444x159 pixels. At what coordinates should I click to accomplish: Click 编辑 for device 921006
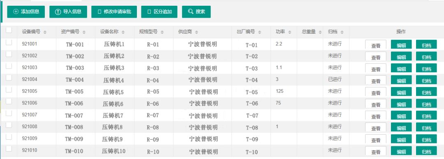click(x=401, y=104)
